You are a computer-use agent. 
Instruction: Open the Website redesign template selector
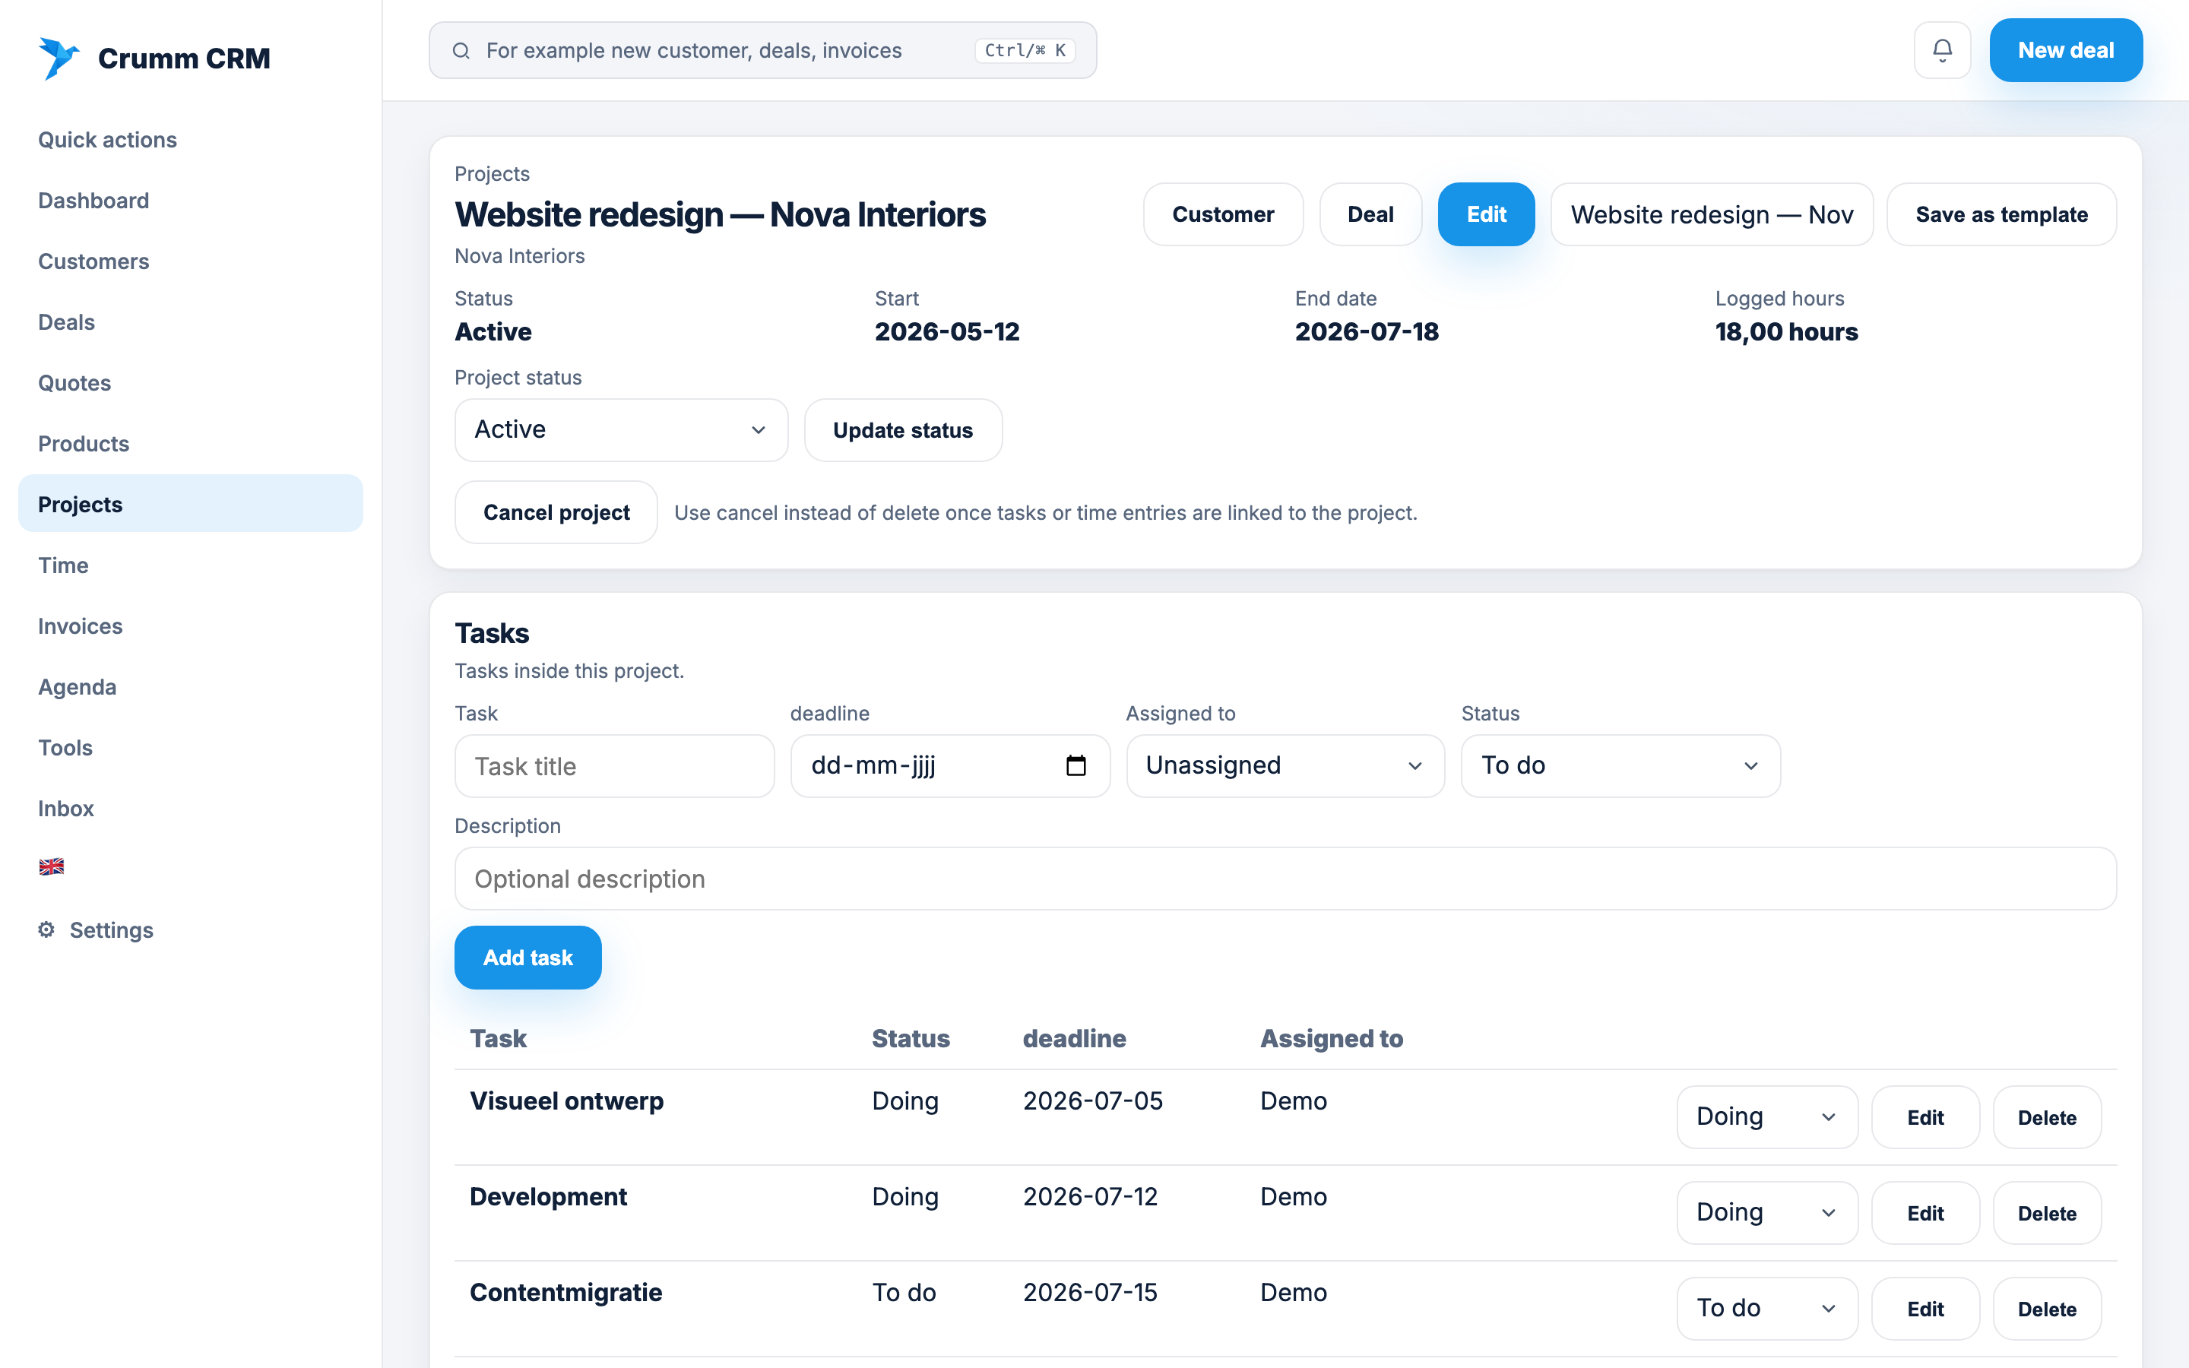(x=1712, y=214)
